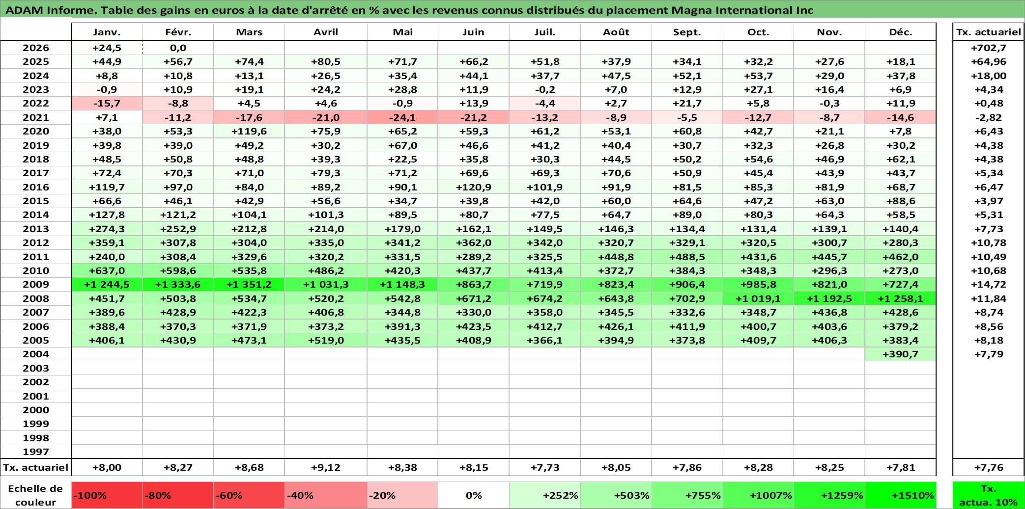Click the Echelle de couleur label
Image resolution: width=1025 pixels, height=509 pixels.
coord(36,495)
